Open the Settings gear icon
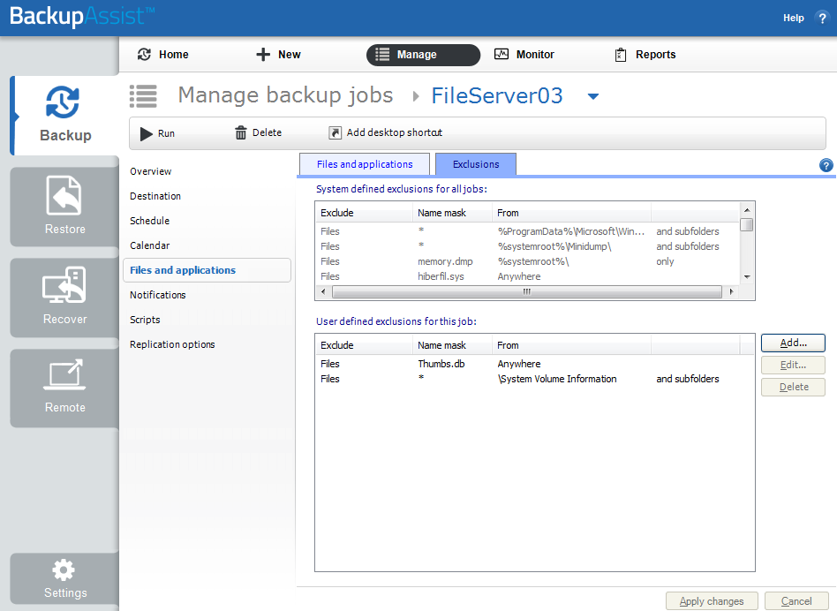Screen dimensions: 837x611 click(64, 570)
